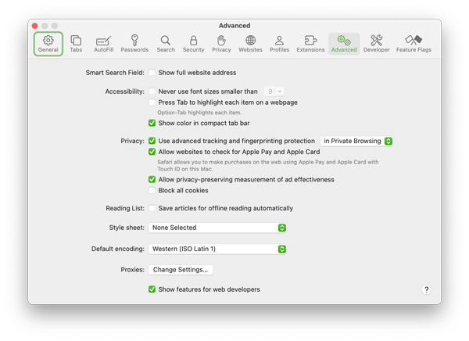469x341 pixels.
Task: Disable Show color in compact tab bar
Action: (x=152, y=123)
